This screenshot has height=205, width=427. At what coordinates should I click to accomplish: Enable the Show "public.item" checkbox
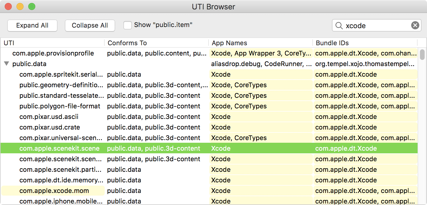[127, 25]
